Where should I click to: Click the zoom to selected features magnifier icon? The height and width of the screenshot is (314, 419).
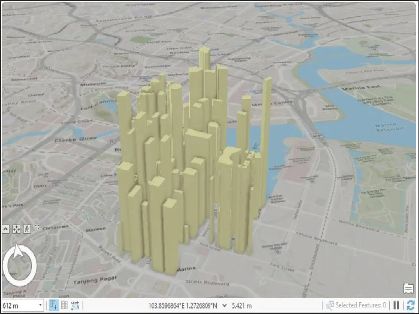click(331, 305)
